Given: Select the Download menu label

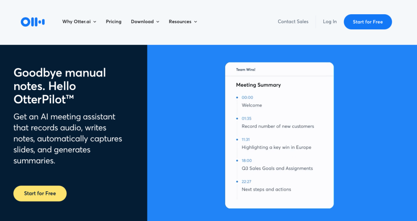Looking at the screenshot, I should (142, 22).
